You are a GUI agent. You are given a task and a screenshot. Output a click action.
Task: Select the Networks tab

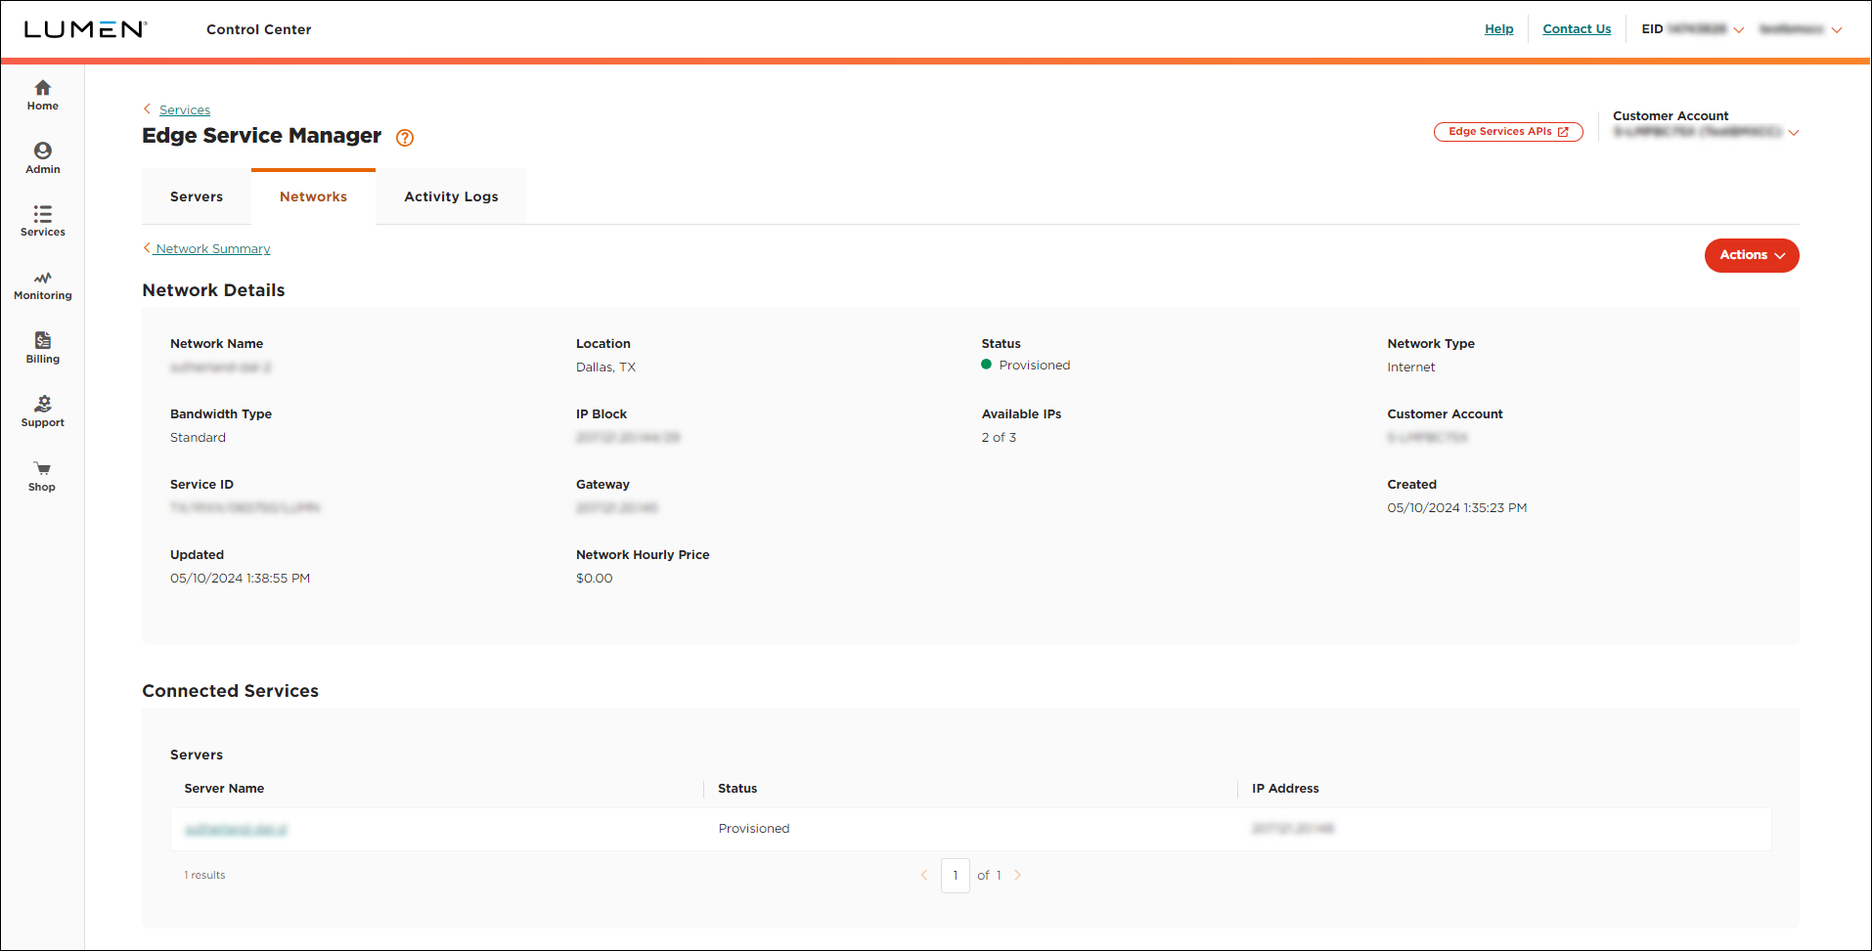[313, 196]
